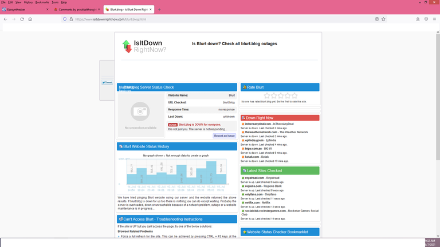
Task: Click the Latest Sites Checked header
Action: tap(280, 170)
